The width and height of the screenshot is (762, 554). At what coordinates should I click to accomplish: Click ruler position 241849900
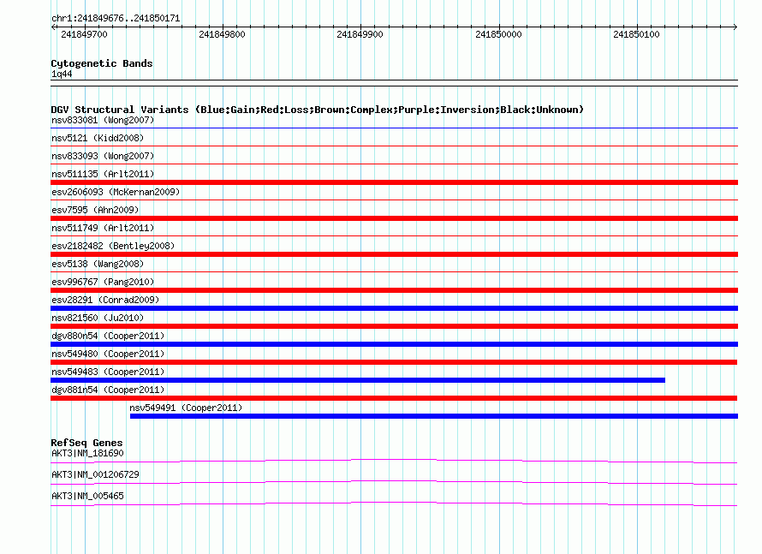pyautogui.click(x=360, y=34)
